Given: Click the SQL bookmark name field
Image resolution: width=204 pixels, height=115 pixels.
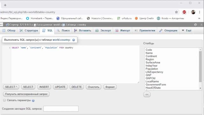Looking at the screenshot, I should (x=61, y=109).
